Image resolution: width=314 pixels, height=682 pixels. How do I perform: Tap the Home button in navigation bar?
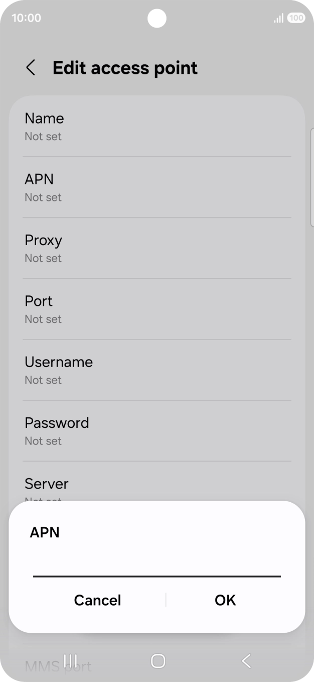tap(157, 661)
